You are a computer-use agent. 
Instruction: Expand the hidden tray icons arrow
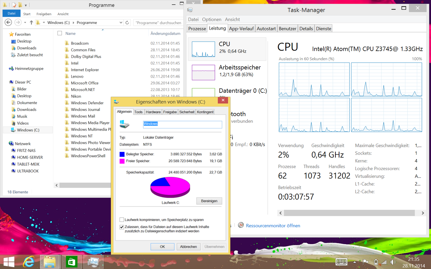click(355, 262)
